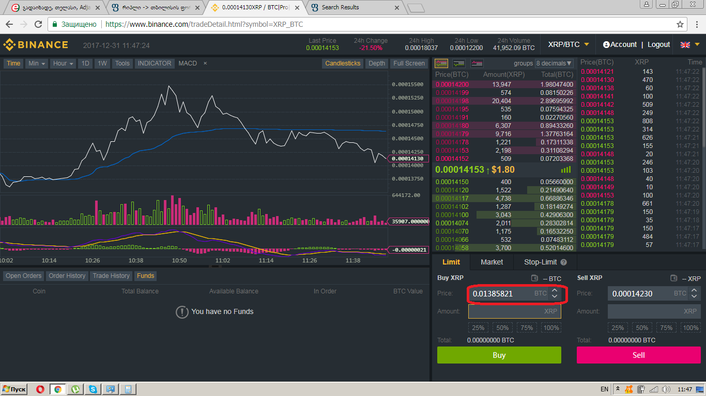706x396 pixels.
Task: Expand chart to Full Screen
Action: [x=409, y=63]
